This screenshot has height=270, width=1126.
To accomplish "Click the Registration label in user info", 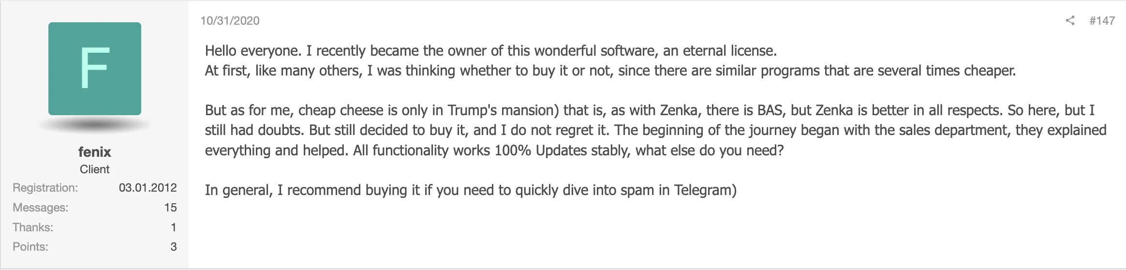I will pos(45,188).
